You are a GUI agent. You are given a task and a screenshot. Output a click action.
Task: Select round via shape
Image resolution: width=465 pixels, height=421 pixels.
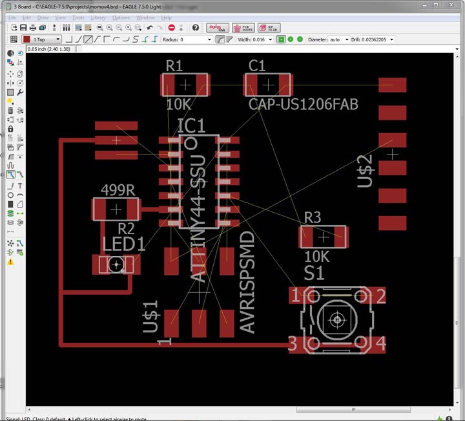pyautogui.click(x=291, y=39)
